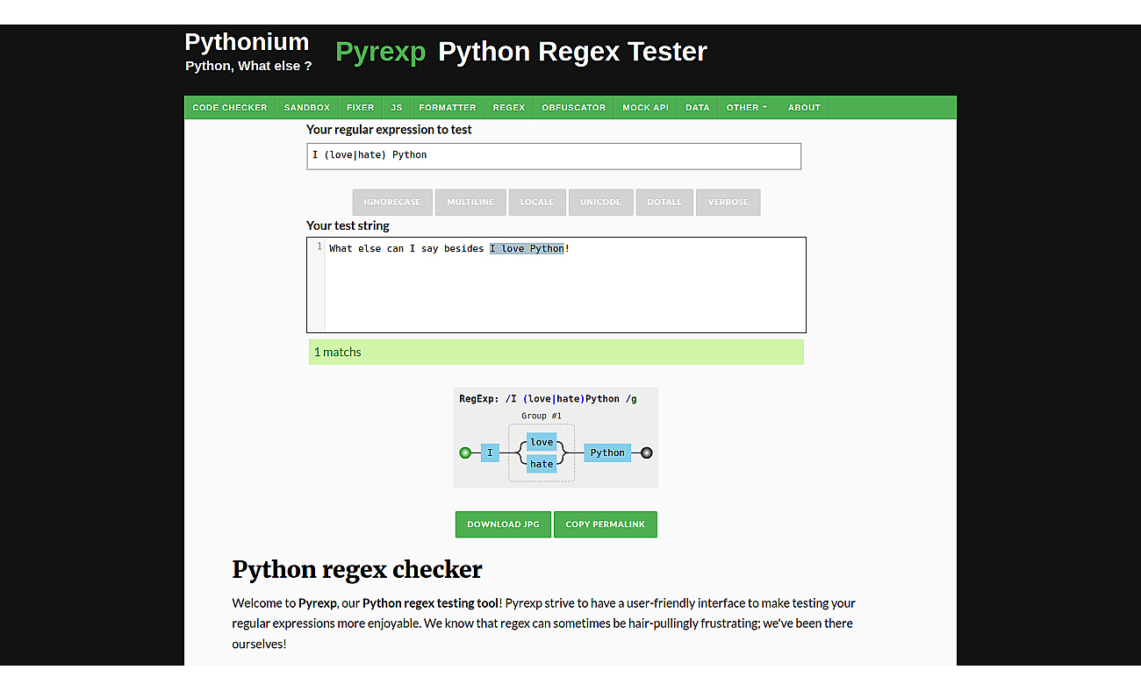Open the Code Checker menu item
This screenshot has width=1141, height=691.
(230, 108)
